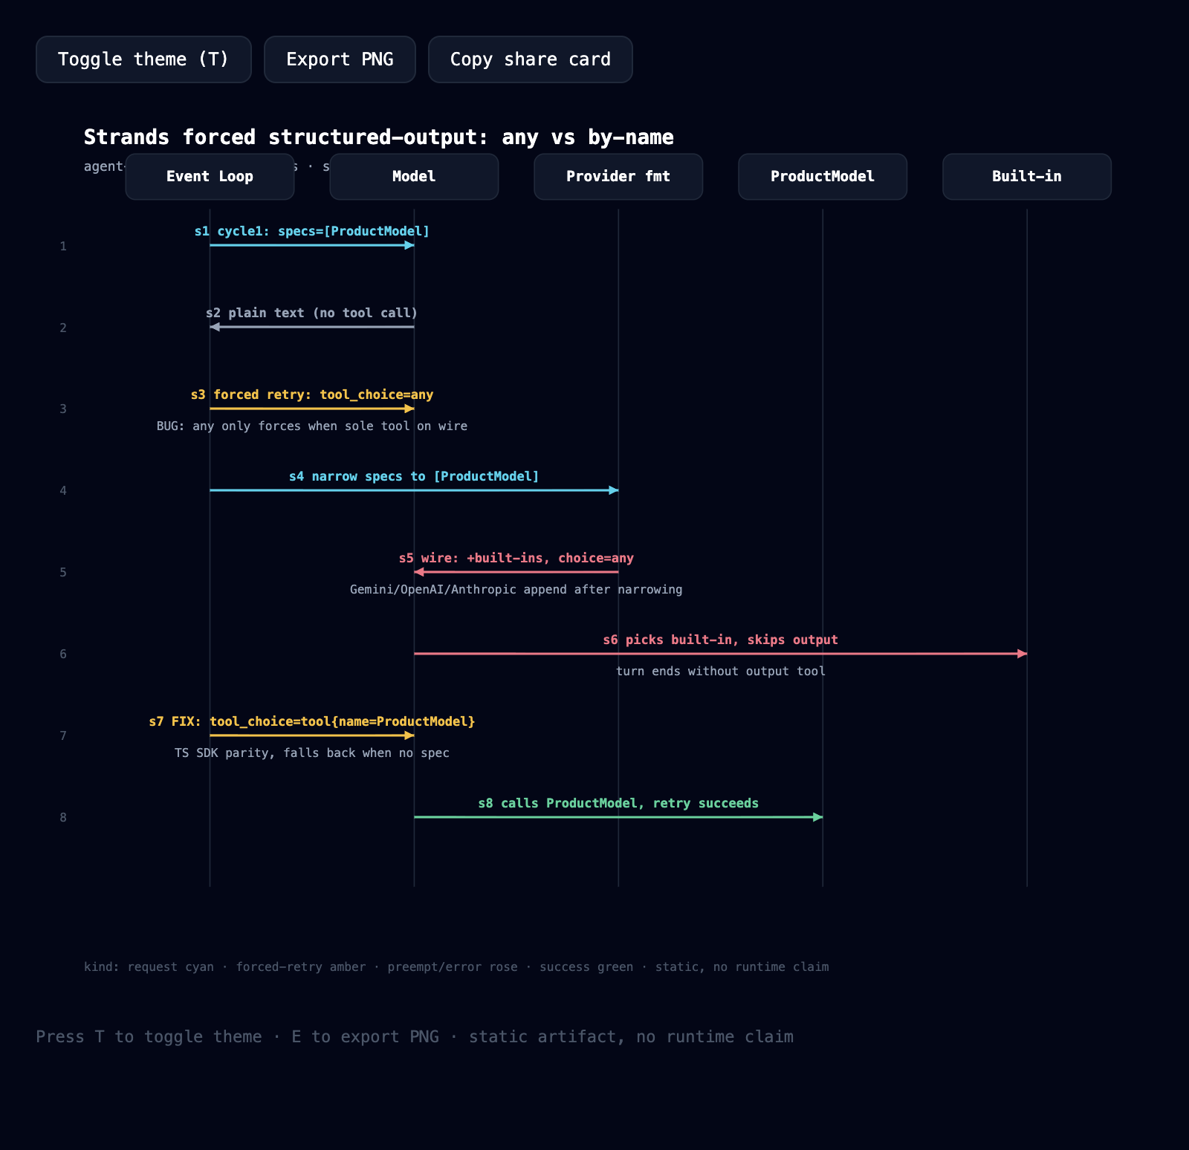Viewport: 1189px width, 1150px height.
Task: Click the s8 calls ProductModel message label
Action: pyautogui.click(x=618, y=803)
